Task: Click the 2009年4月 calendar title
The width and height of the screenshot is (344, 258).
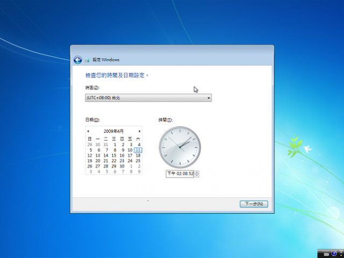Action: click(x=113, y=131)
